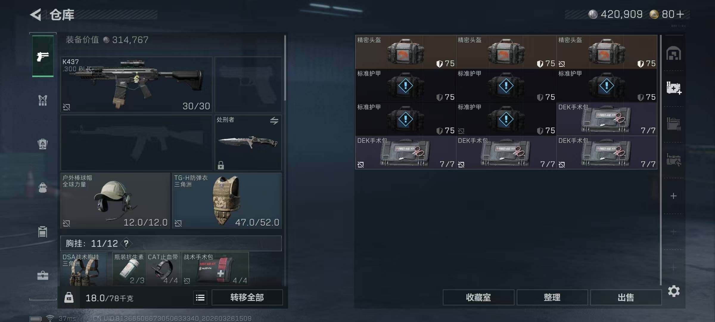Select the K437 rifle slot
Viewport: 715px width, 322px height.
[x=136, y=84]
